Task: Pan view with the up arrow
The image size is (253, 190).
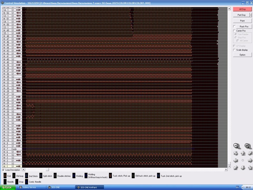Action: [243, 153]
